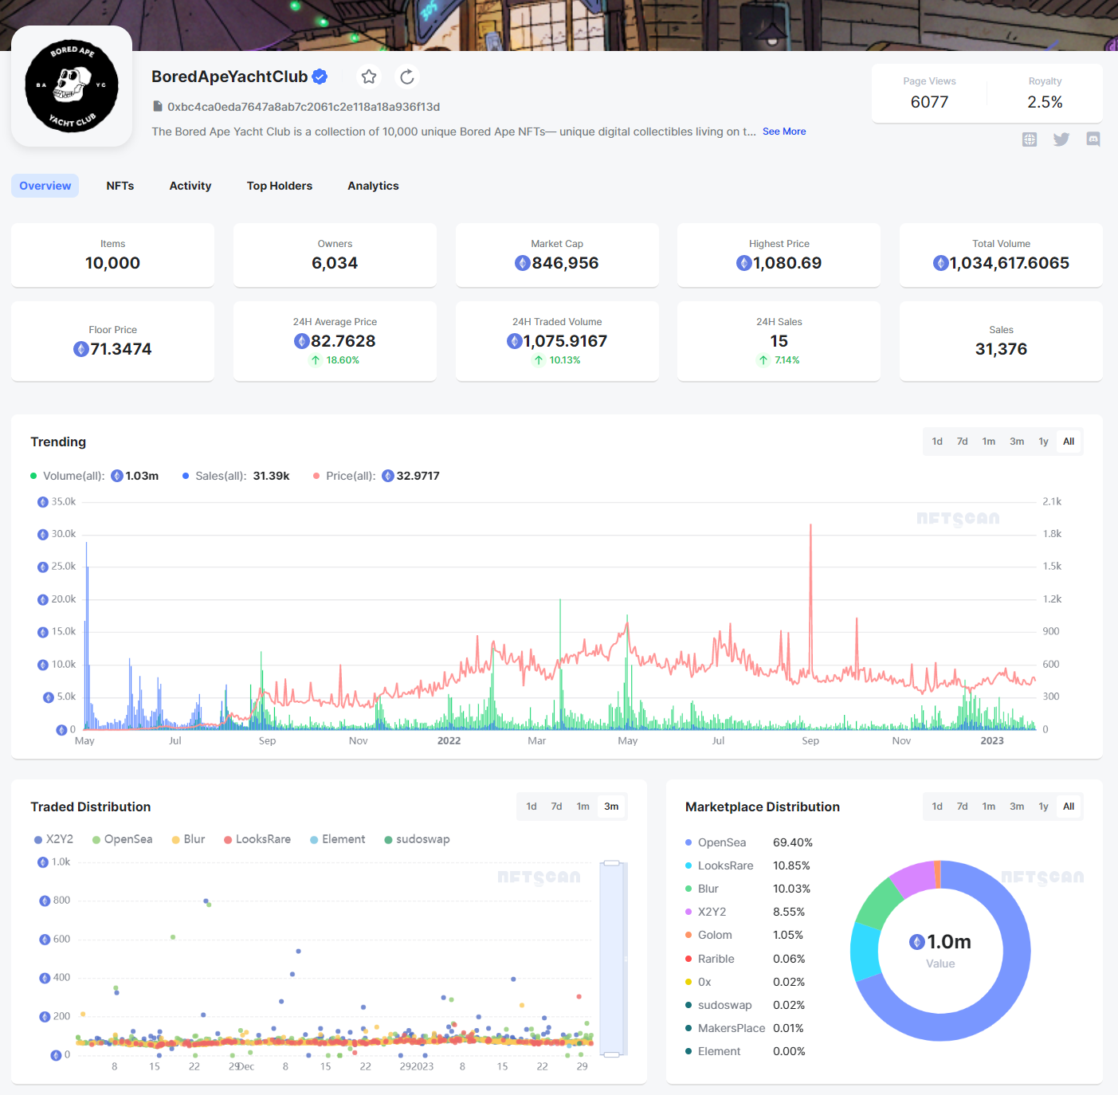
Task: Click the 24H Sales 15 card
Action: 779,341
